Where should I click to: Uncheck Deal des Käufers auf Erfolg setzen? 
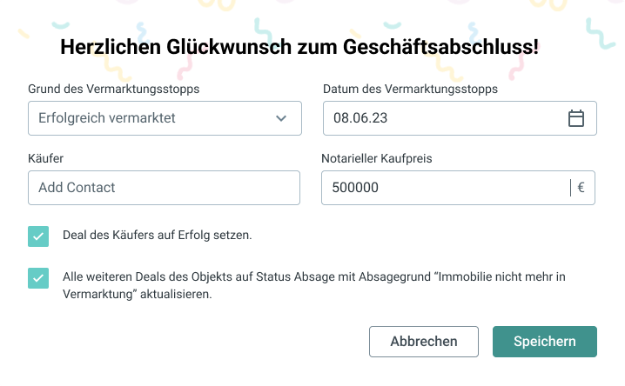click(38, 236)
